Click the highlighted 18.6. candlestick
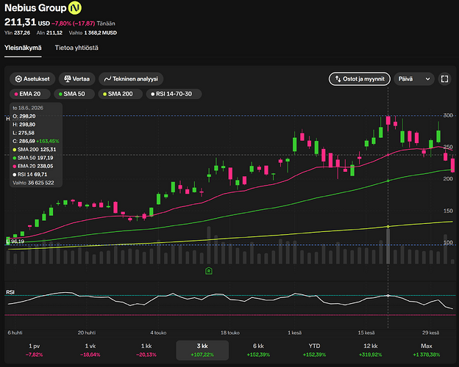This screenshot has width=459, height=367. pyautogui.click(x=388, y=122)
